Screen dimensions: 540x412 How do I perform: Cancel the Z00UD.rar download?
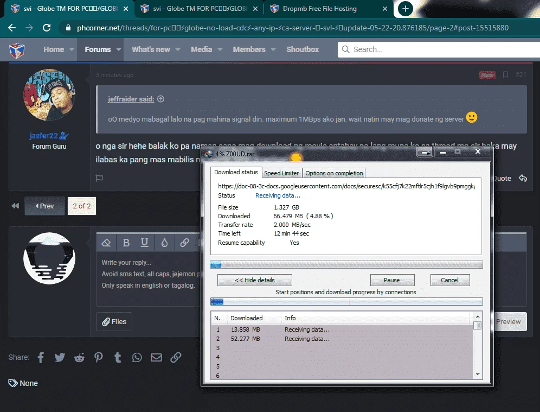(450, 280)
